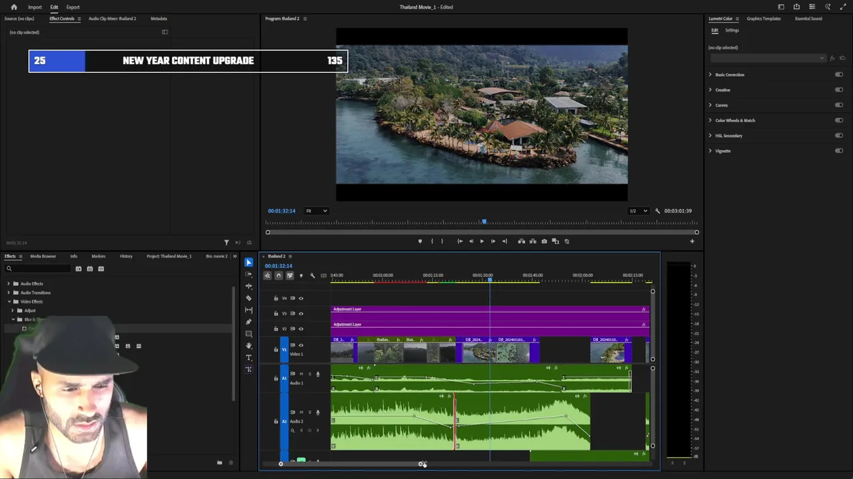Hide the V3 track with eye icon
Viewport: 853px width, 479px height.
(301, 313)
